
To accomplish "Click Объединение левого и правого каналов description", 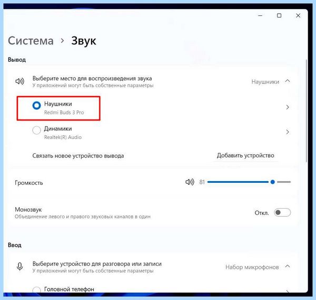I will [83, 217].
